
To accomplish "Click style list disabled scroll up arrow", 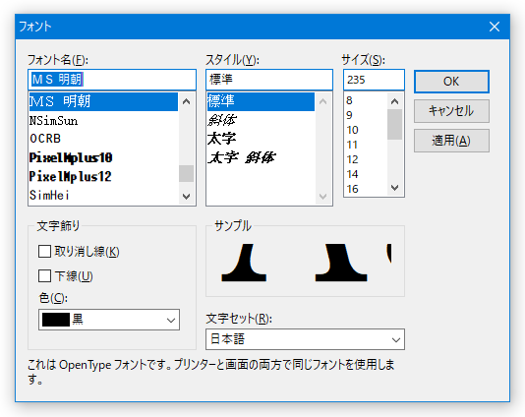I will pyautogui.click(x=323, y=101).
